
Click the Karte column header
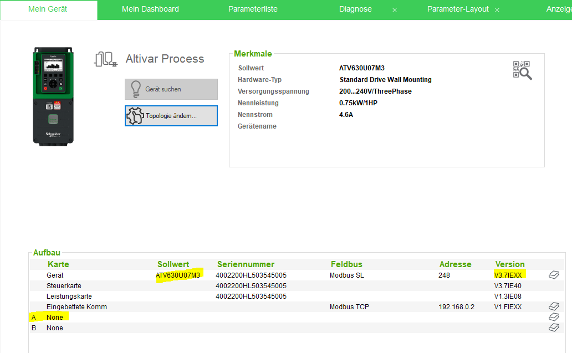pyautogui.click(x=58, y=264)
